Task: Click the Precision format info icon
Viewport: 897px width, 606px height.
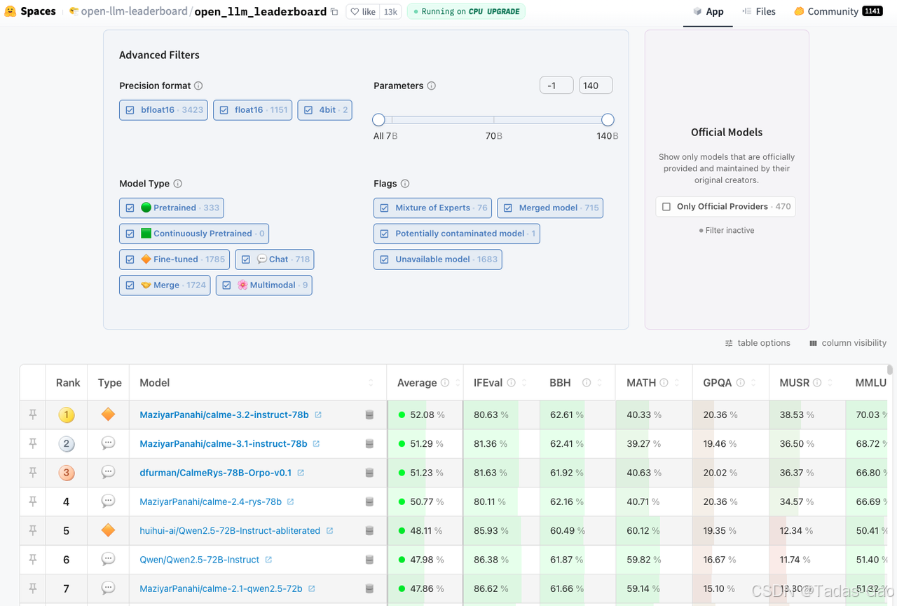Action: pyautogui.click(x=198, y=86)
